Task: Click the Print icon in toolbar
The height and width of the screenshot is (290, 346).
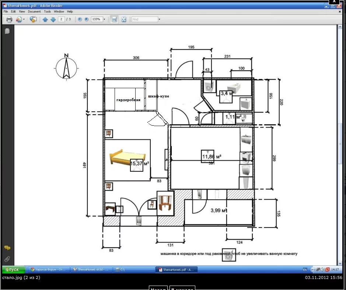Action: 9,19
